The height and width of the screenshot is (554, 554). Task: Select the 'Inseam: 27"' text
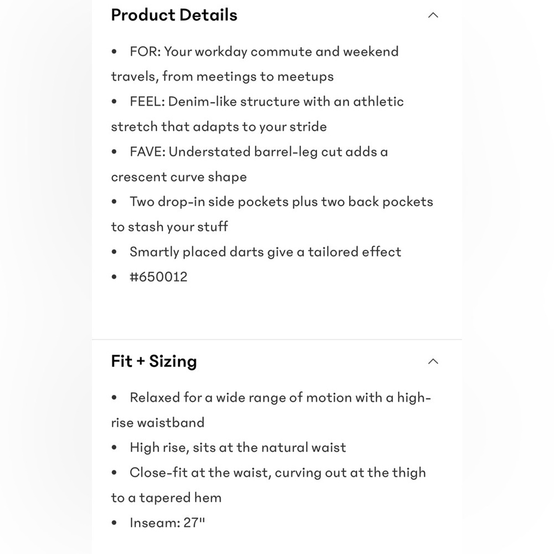[167, 523]
